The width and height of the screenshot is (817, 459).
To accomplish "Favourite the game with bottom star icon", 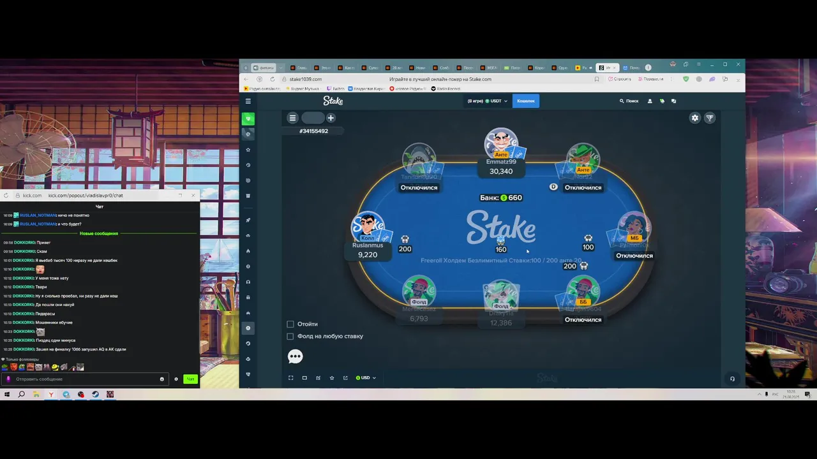I will (332, 378).
